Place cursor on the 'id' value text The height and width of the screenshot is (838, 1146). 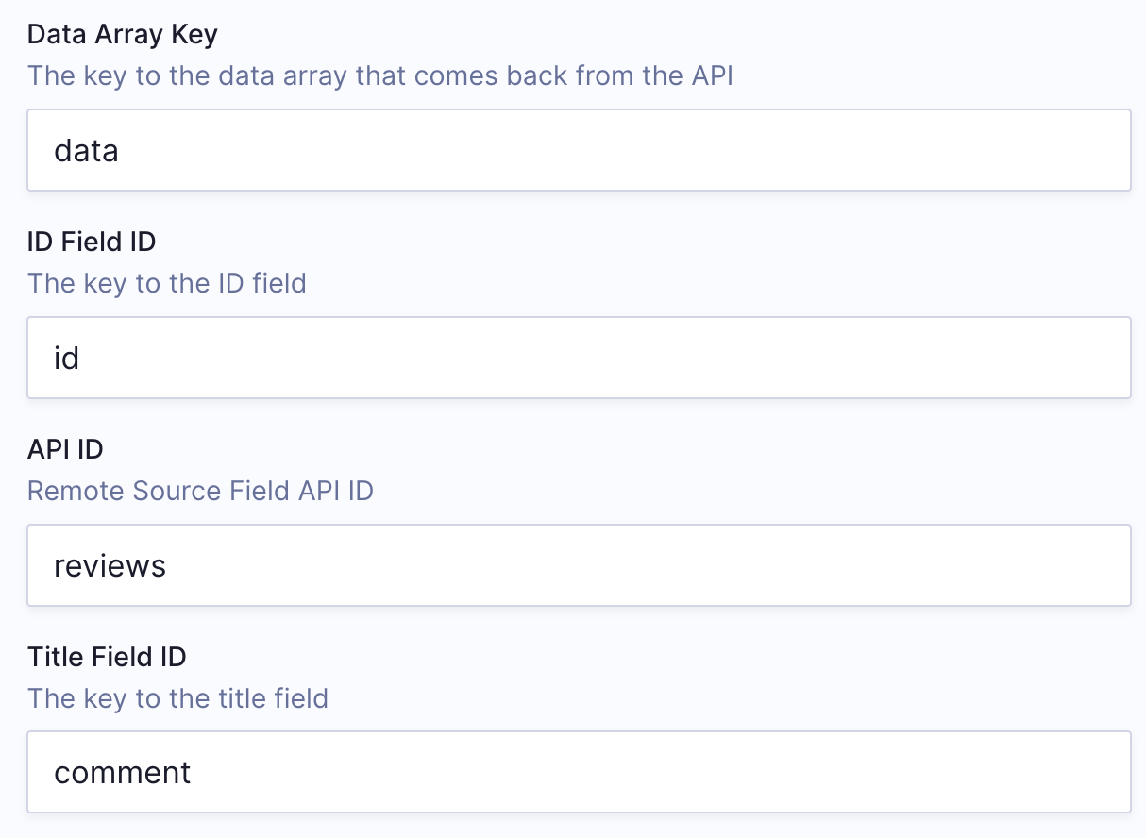pos(66,358)
